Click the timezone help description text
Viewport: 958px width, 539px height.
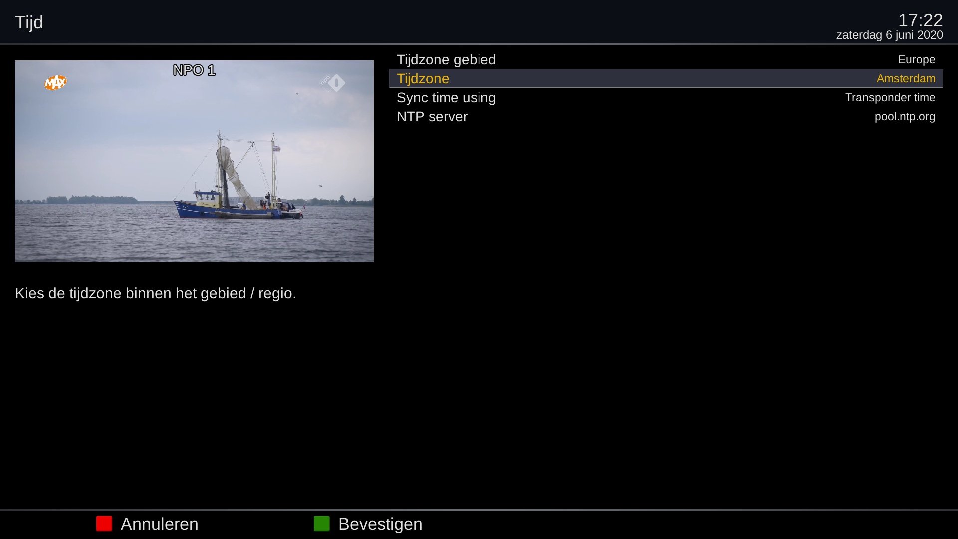[x=155, y=293]
